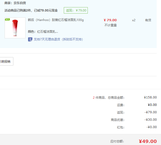161x145 pixels.
Task: Click the total payable ¥49.00
Action: [148, 141]
